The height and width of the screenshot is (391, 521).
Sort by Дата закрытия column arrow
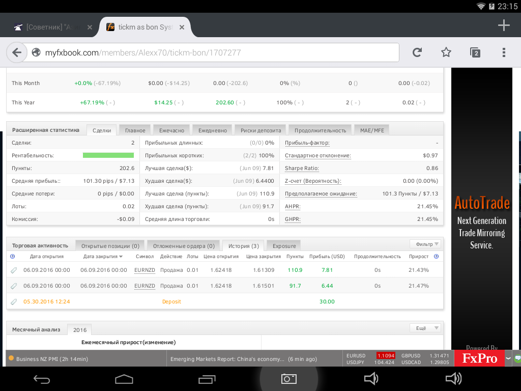(121, 257)
